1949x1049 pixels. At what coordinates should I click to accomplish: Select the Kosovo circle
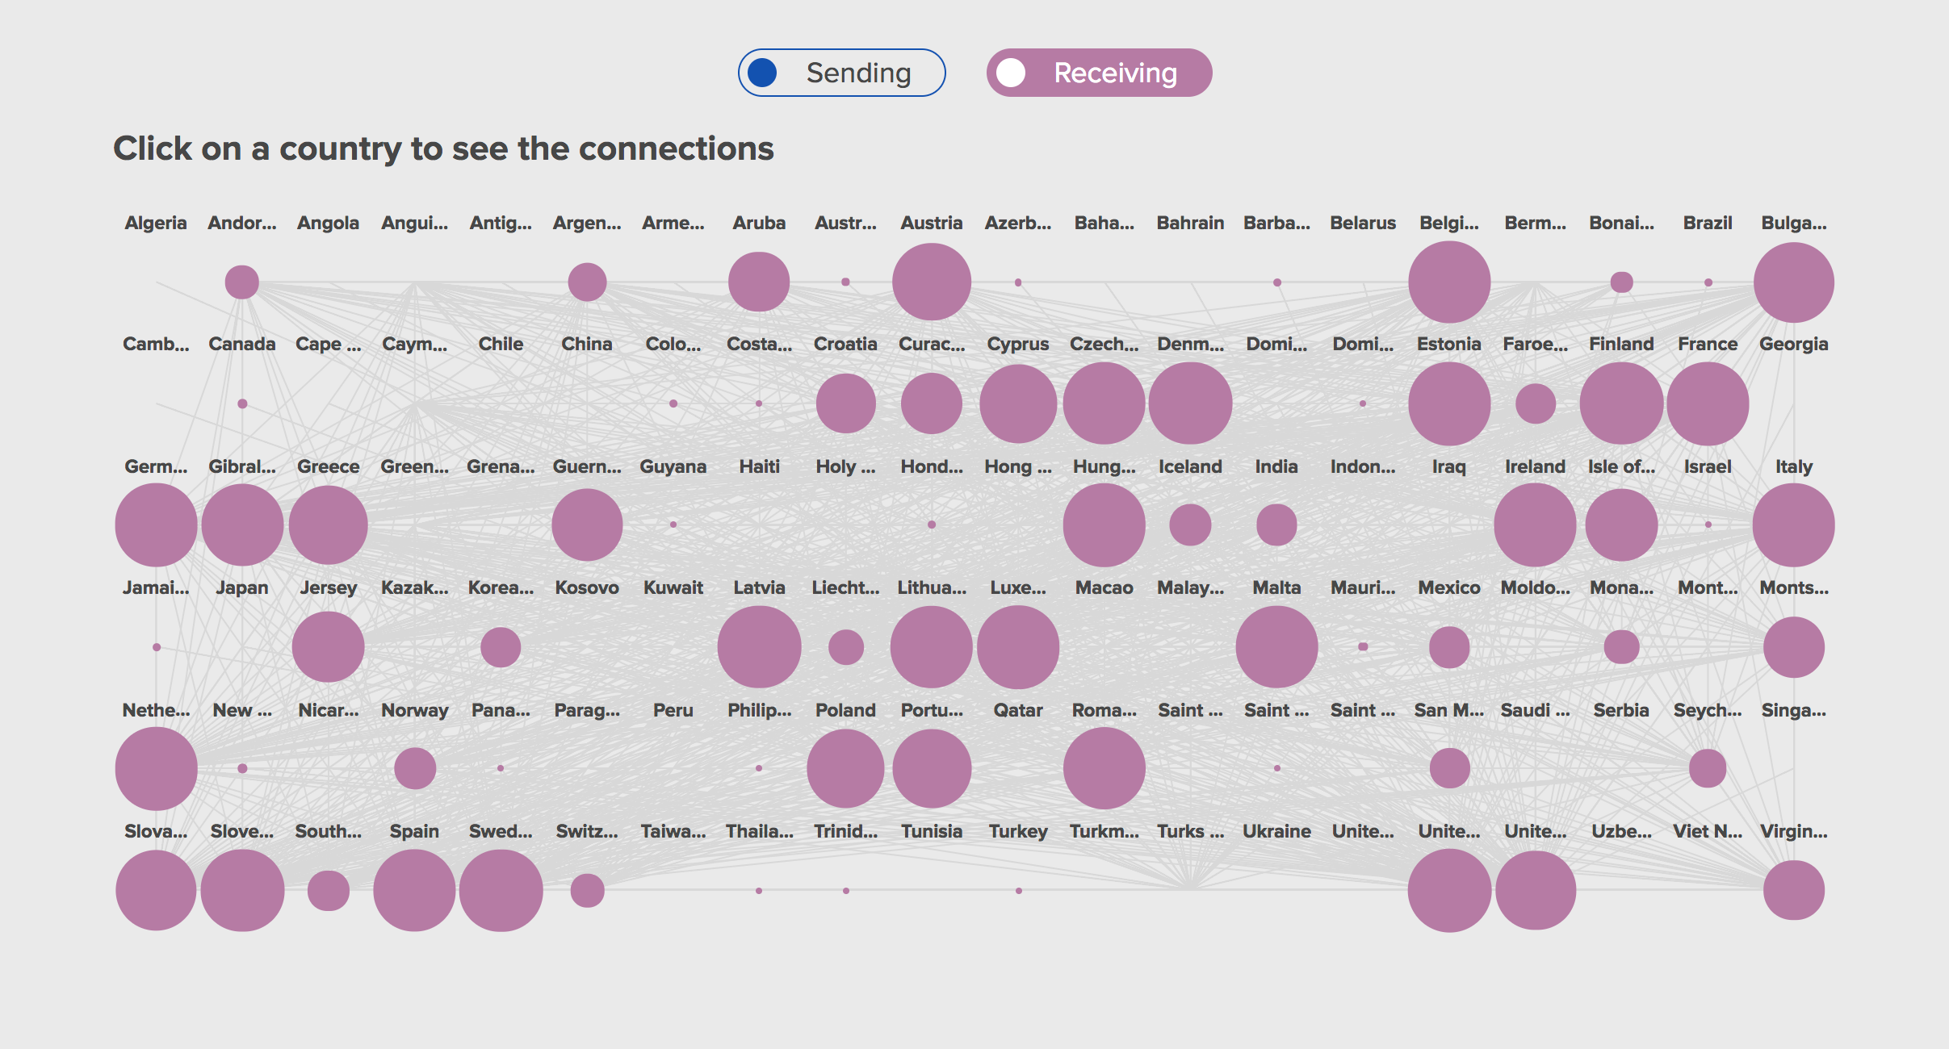tap(587, 524)
